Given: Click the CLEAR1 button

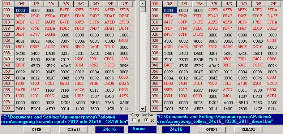Looking at the screenshot, I should click(x=73, y=130).
